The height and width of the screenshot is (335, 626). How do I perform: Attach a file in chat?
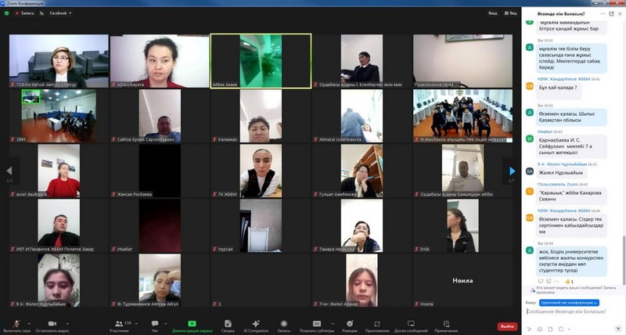[550, 329]
